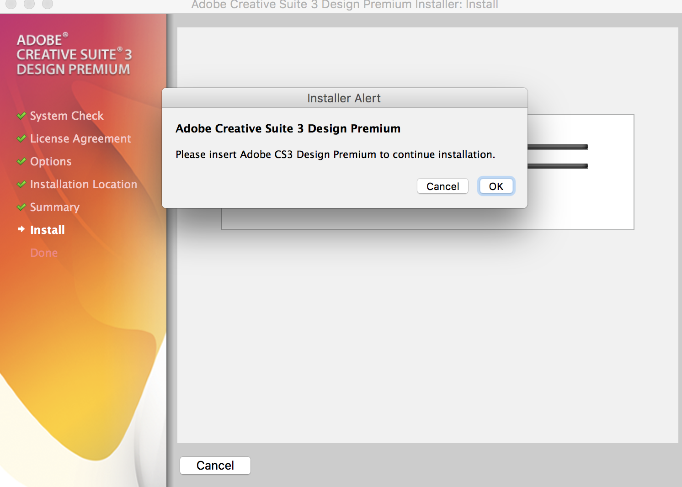Select the Options step in sidebar

(x=51, y=162)
